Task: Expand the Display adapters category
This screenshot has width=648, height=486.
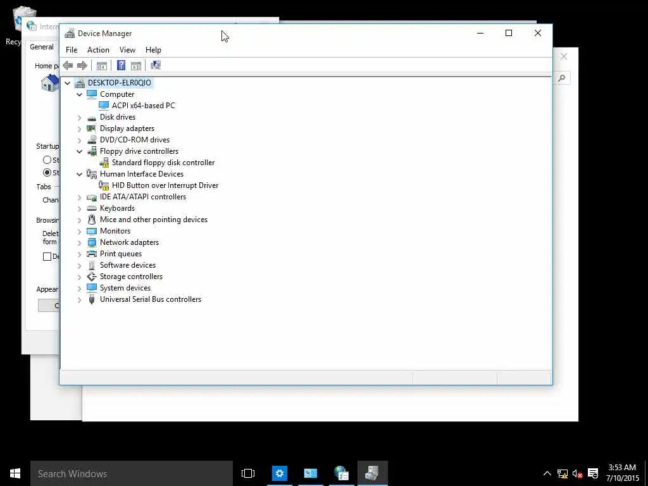Action: [x=79, y=129]
